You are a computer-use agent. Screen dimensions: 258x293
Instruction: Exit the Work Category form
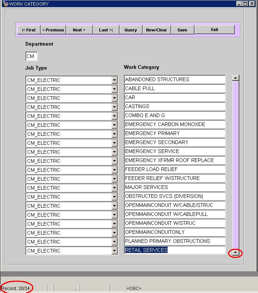pos(215,30)
